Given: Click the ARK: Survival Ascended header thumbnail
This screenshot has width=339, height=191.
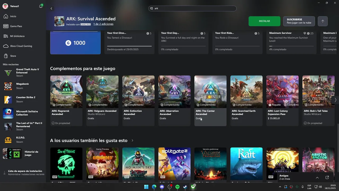Looking at the screenshot, I should (59, 21).
